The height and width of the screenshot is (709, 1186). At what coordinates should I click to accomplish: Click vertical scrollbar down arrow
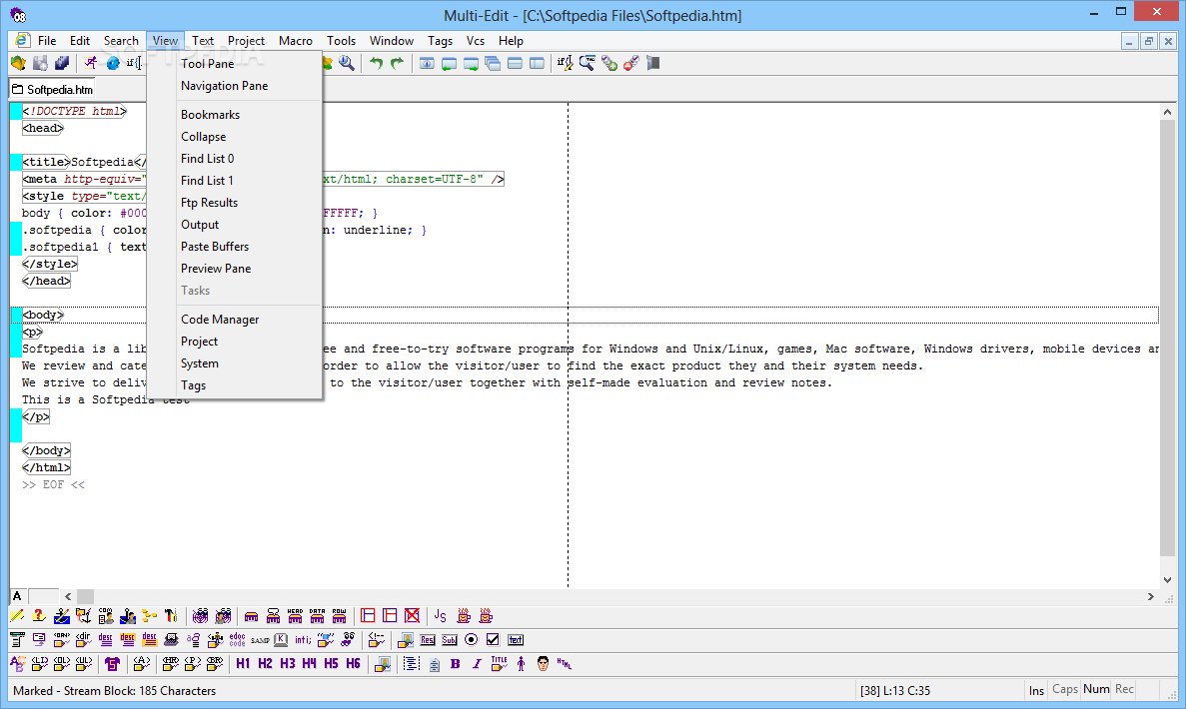(x=1167, y=580)
